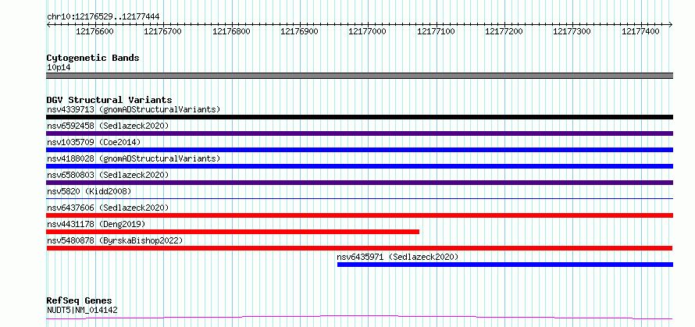
Task: Select the Cytogenetic Bands track title
Action: (93, 58)
